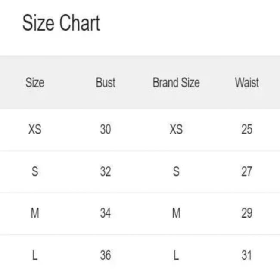Viewport: 280px width, 280px height.
Task: Click the Brand Size column header
Action: pos(176,82)
